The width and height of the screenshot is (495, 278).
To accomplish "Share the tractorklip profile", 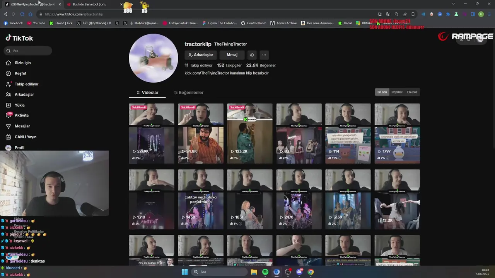I will tap(252, 55).
